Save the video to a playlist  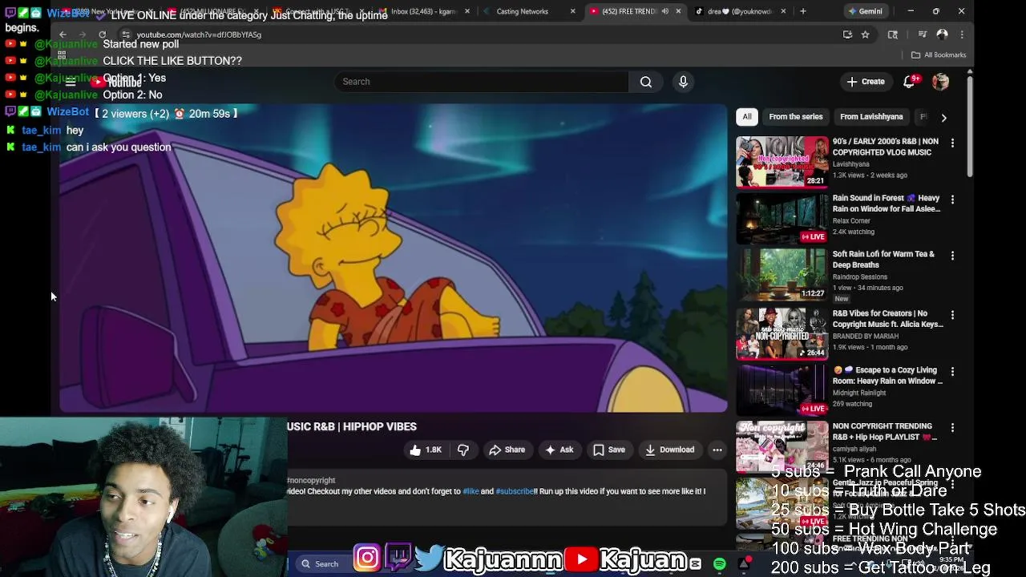[x=609, y=450]
